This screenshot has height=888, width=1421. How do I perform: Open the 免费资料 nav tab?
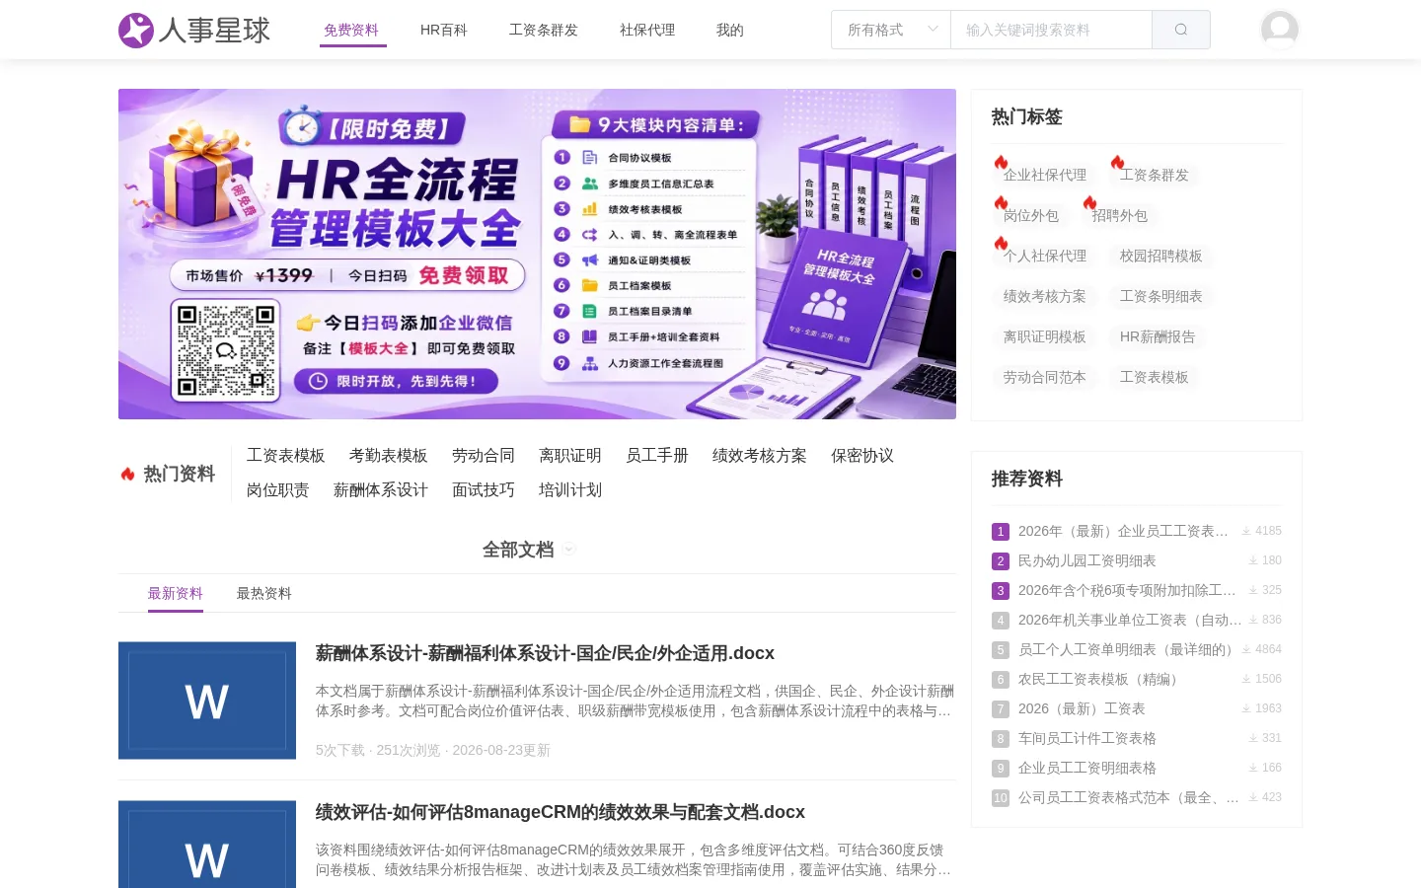[351, 30]
